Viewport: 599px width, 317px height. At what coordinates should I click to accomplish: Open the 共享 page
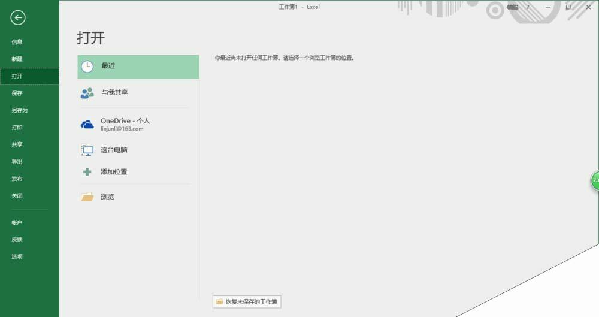click(17, 144)
